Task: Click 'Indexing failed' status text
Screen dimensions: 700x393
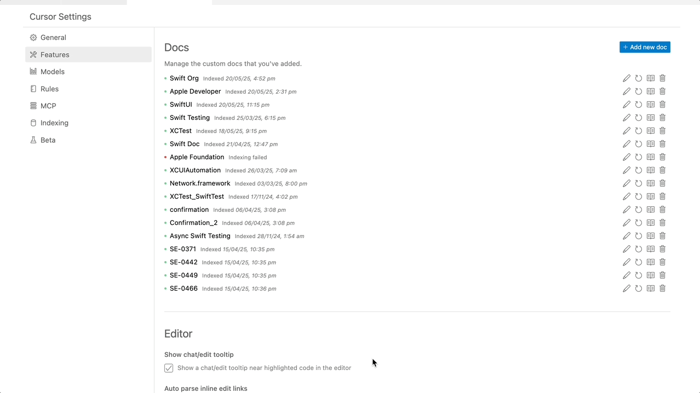Action: point(248,157)
